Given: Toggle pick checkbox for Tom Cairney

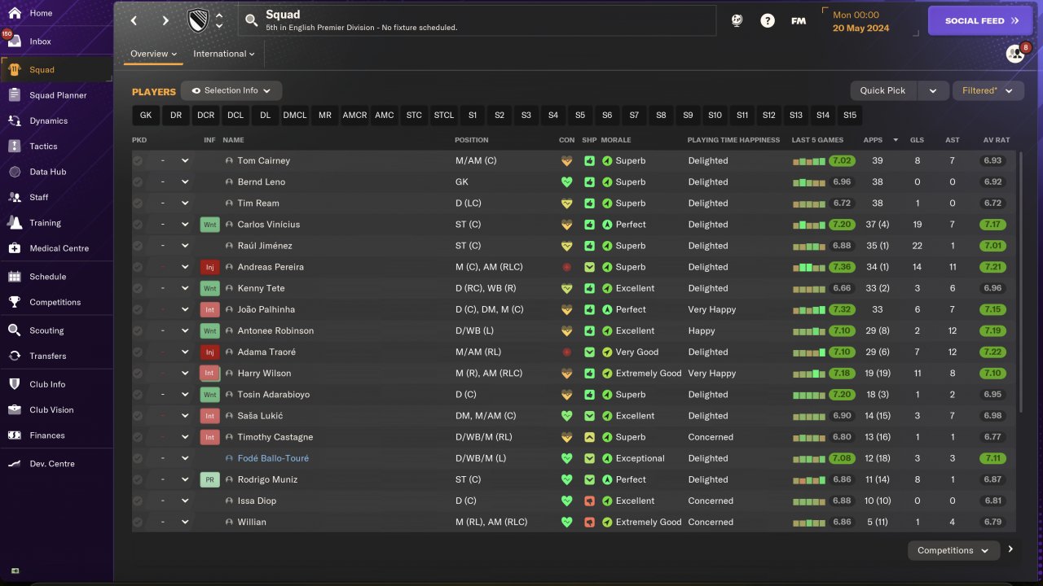Looking at the screenshot, I should coord(138,161).
